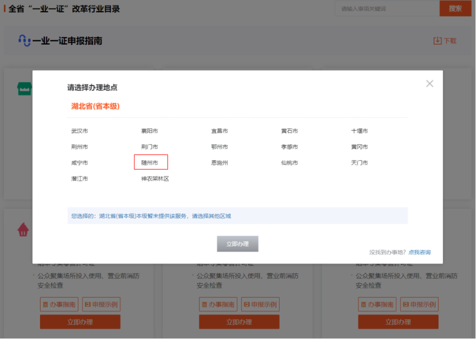Click the 下载 text link
Image resolution: width=476 pixels, height=339 pixels.
pos(450,40)
